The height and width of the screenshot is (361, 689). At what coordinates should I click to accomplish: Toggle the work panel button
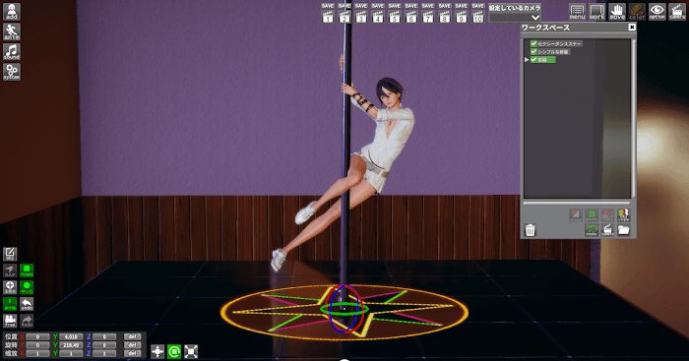click(596, 12)
